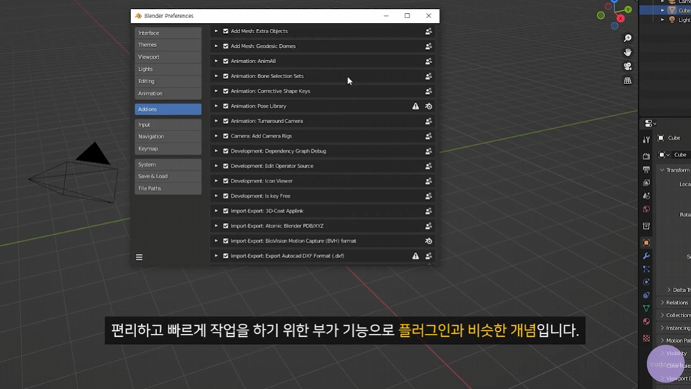This screenshot has height=389, width=691.
Task: Open Viewport preferences section
Action: (x=168, y=57)
